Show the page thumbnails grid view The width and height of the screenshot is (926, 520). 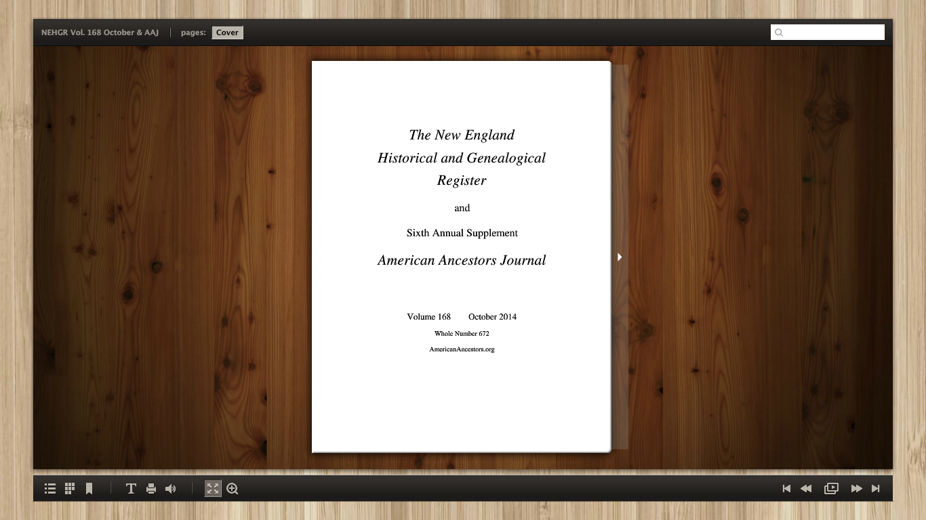pos(70,489)
